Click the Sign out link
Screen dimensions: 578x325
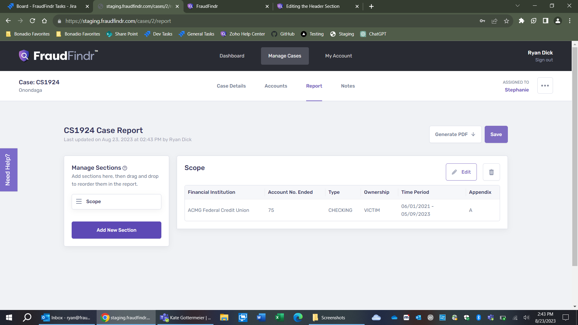pos(544,60)
